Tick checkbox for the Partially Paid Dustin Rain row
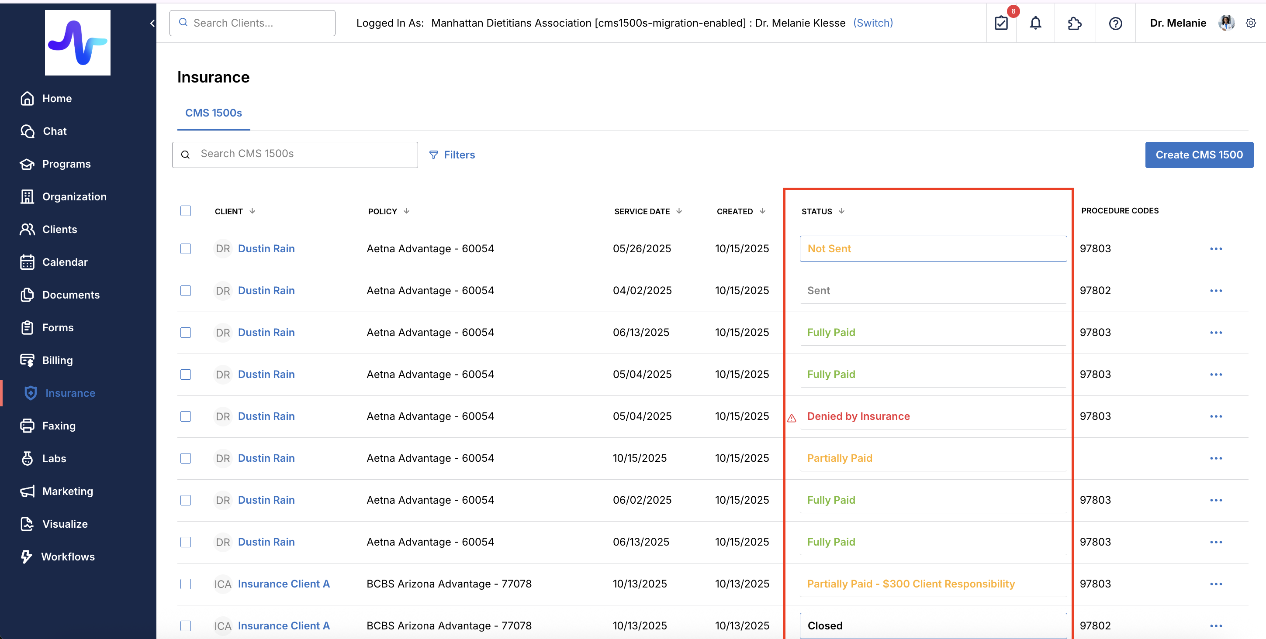Screen dimensions: 1266x639 [x=185, y=458]
